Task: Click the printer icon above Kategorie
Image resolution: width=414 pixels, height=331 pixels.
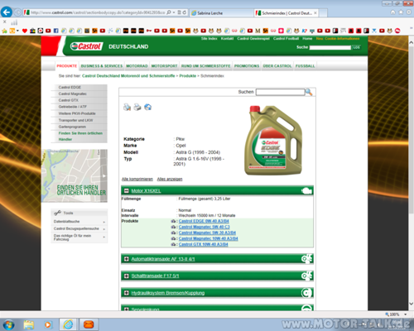Action: (x=137, y=107)
